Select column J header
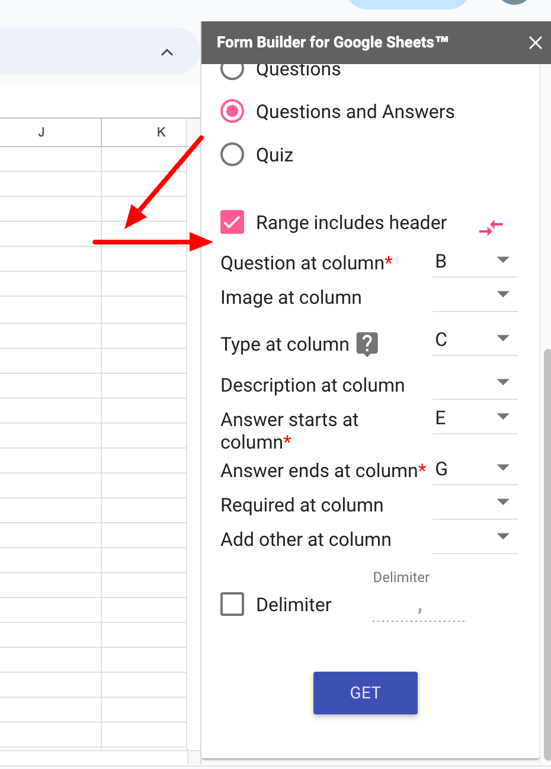551x769 pixels. 41,132
